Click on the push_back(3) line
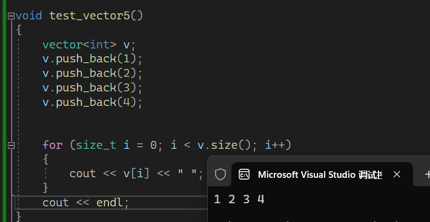 coord(93,88)
